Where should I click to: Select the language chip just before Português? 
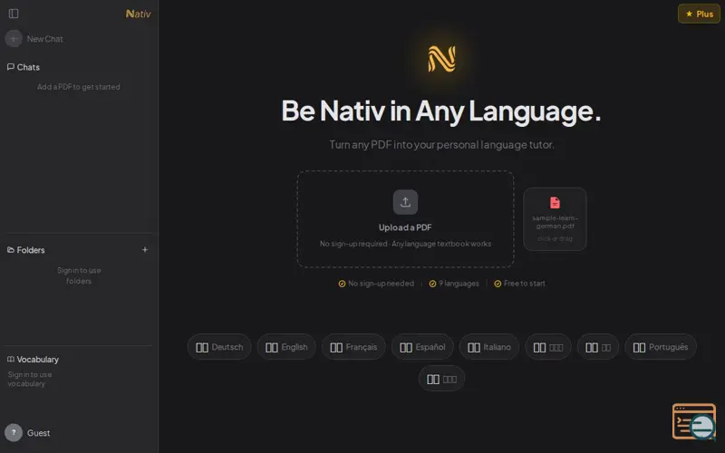[598, 347]
